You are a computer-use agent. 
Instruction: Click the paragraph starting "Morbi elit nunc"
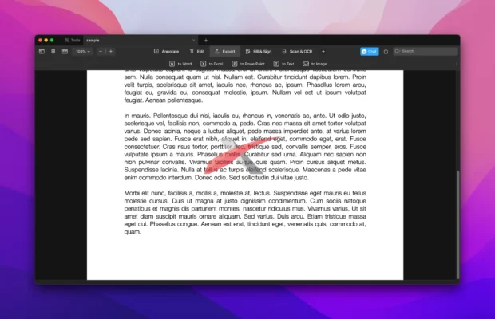[245, 212]
